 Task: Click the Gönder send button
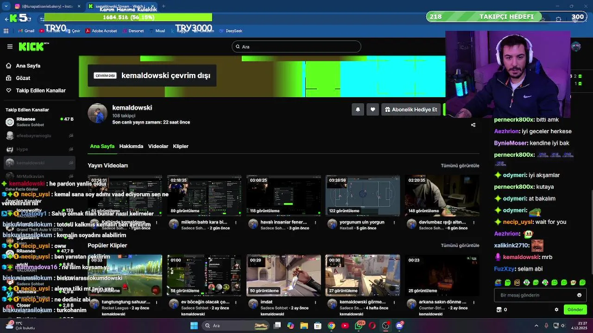[x=575, y=310]
